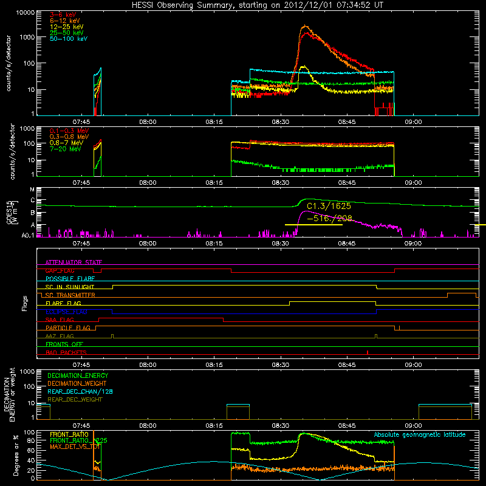Click the M class tick in GOES panel
The height and width of the screenshot is (486, 486).
point(32,190)
